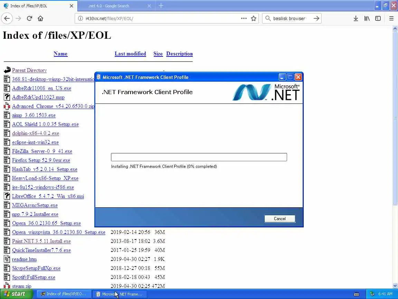Open the Parent Directory link
The height and width of the screenshot is (299, 398).
coord(29,70)
